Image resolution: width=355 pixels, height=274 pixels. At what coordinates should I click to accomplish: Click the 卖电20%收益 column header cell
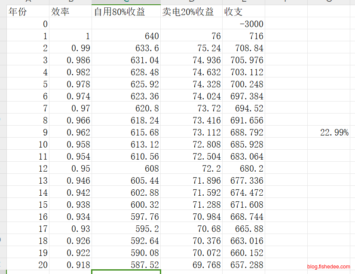[x=191, y=12]
